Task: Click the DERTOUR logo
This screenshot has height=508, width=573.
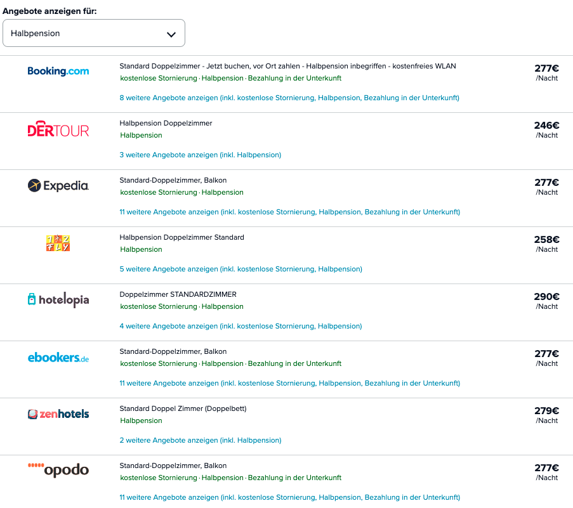Action: pyautogui.click(x=58, y=129)
